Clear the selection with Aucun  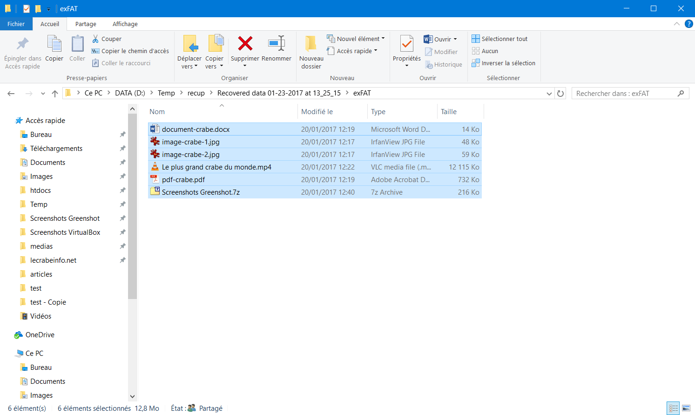(485, 51)
